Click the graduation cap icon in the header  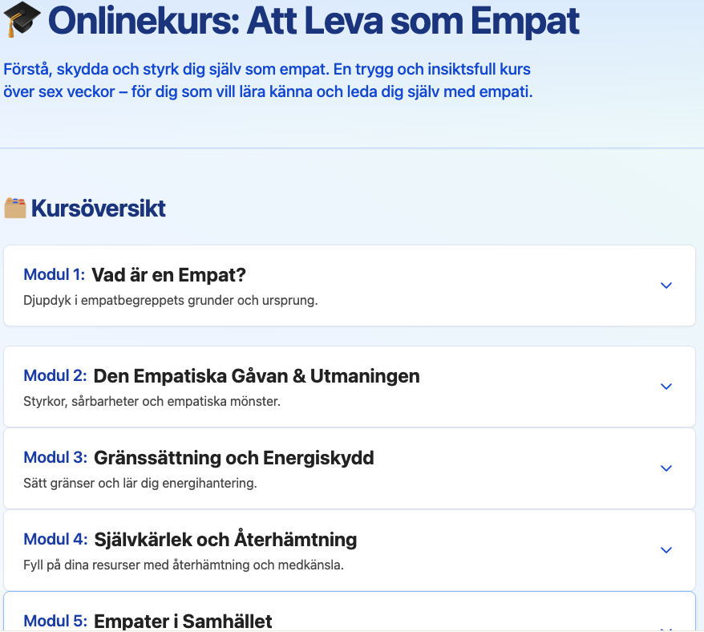click(22, 20)
